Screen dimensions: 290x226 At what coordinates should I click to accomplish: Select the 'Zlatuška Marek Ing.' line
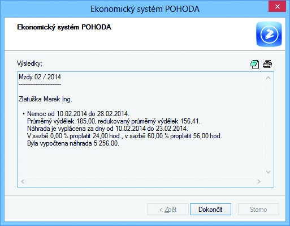pos(45,99)
